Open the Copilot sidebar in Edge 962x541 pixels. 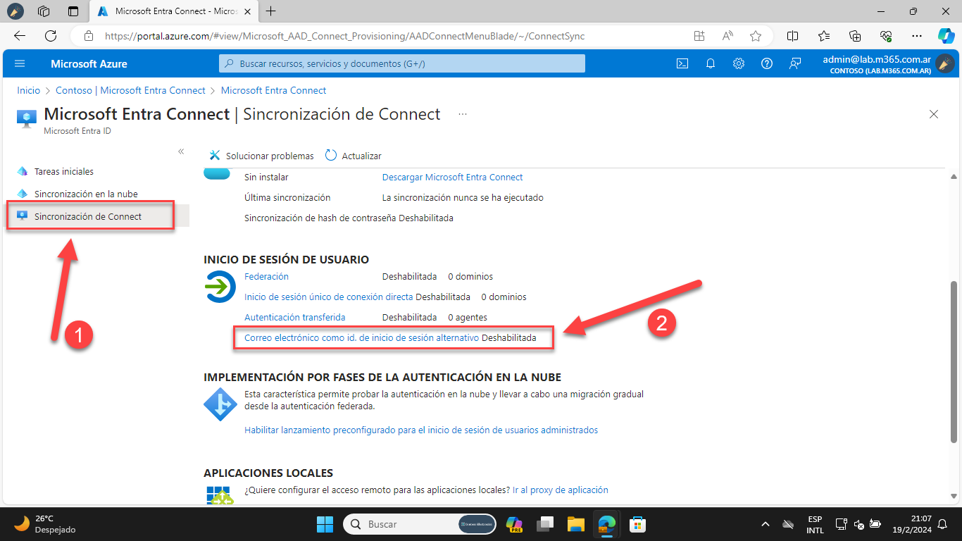click(x=946, y=36)
